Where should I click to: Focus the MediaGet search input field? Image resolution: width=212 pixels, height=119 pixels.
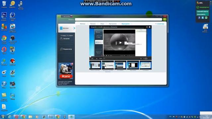[x=119, y=20]
